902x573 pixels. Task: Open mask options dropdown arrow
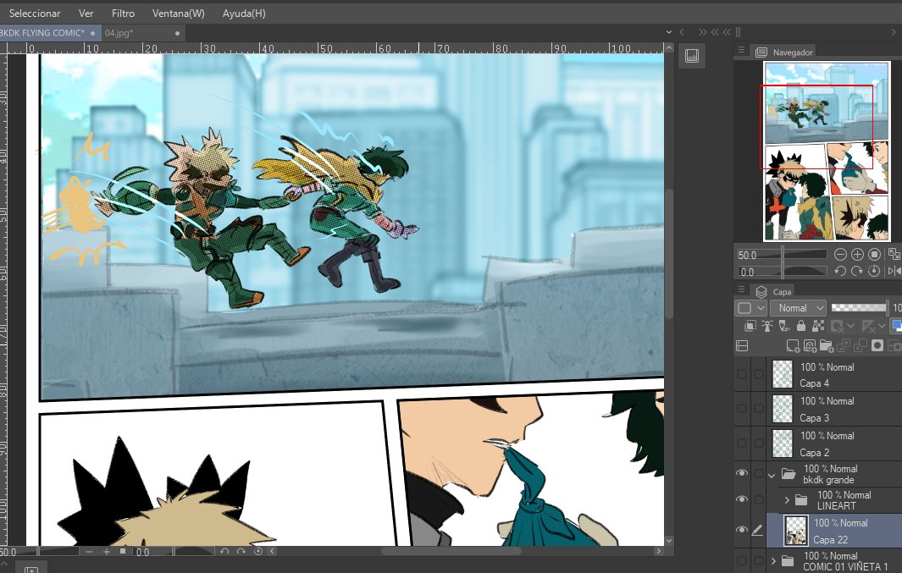pos(850,327)
